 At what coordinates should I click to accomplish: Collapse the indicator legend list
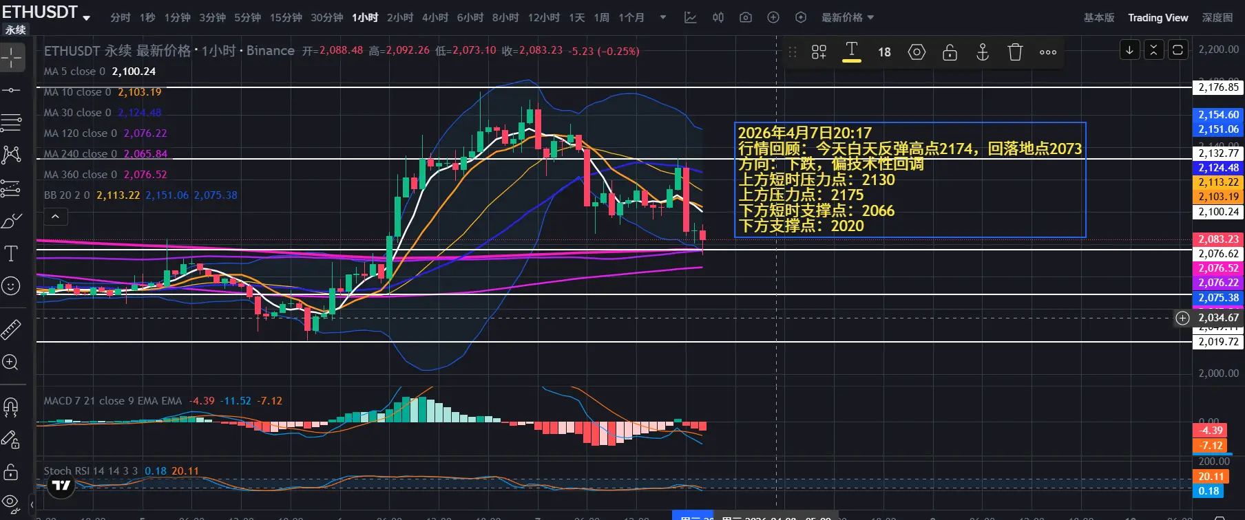pos(56,217)
